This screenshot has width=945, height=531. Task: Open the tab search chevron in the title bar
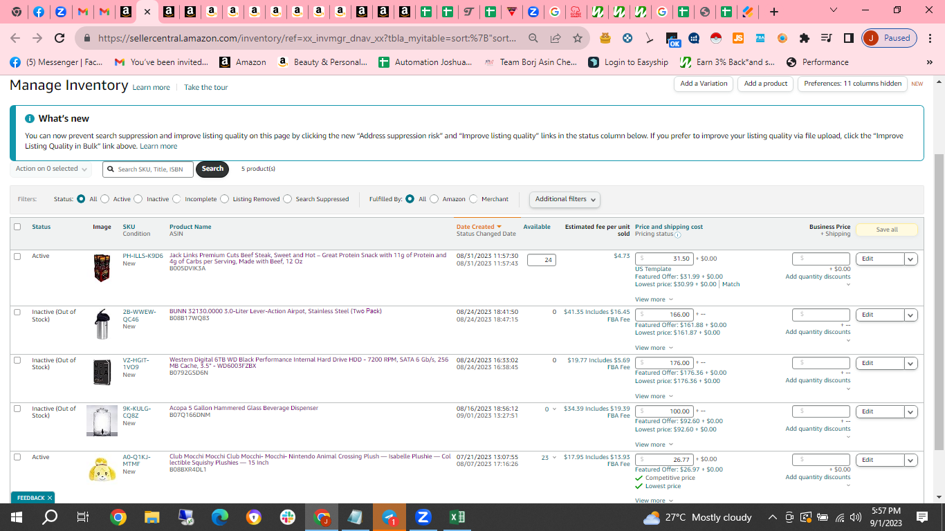pyautogui.click(x=834, y=10)
